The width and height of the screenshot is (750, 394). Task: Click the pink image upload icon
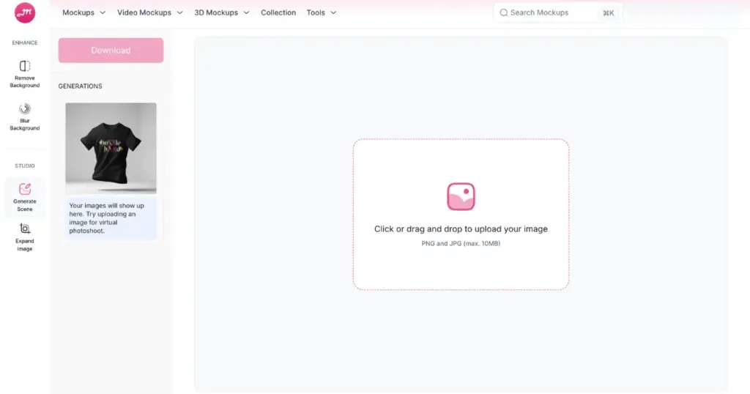click(x=461, y=196)
